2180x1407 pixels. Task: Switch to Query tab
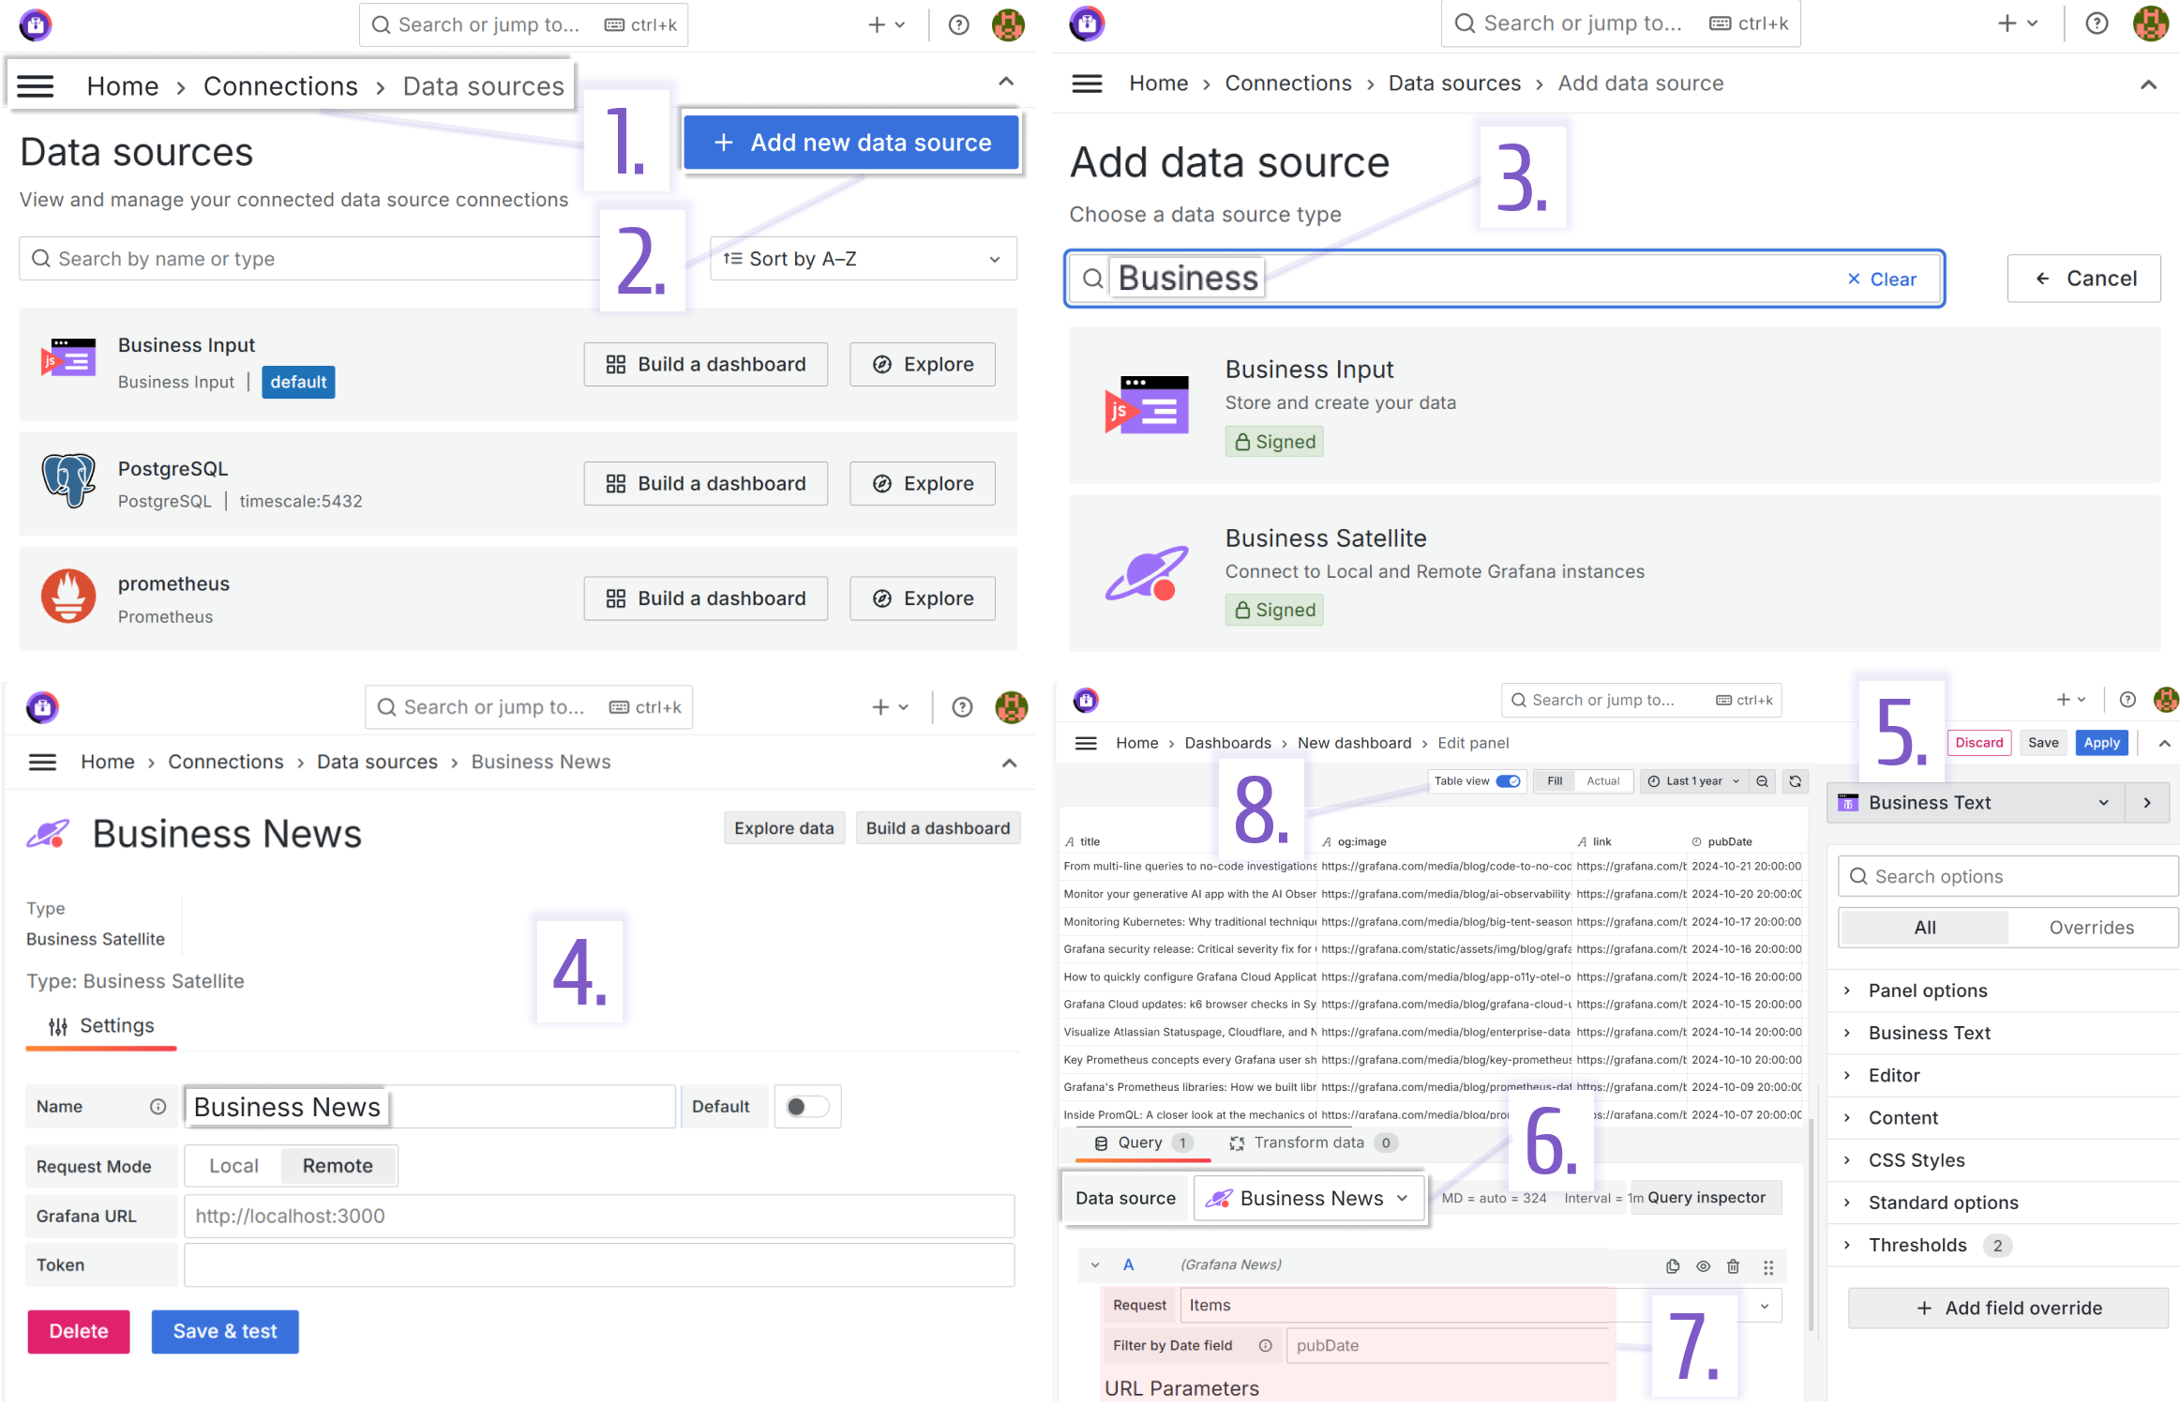click(1143, 1142)
